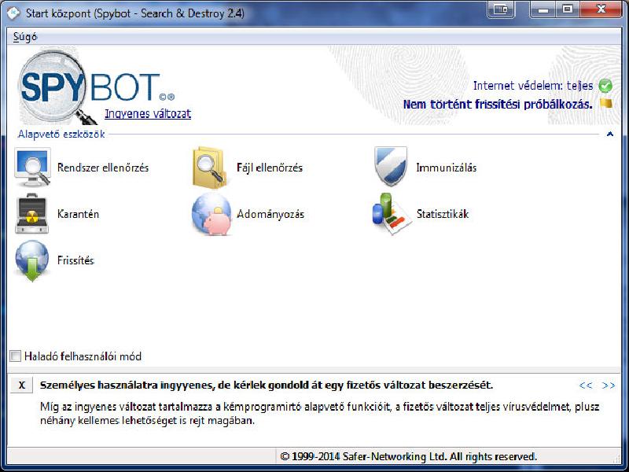
Task: Click the yellow update status flag icon
Action: 606,104
